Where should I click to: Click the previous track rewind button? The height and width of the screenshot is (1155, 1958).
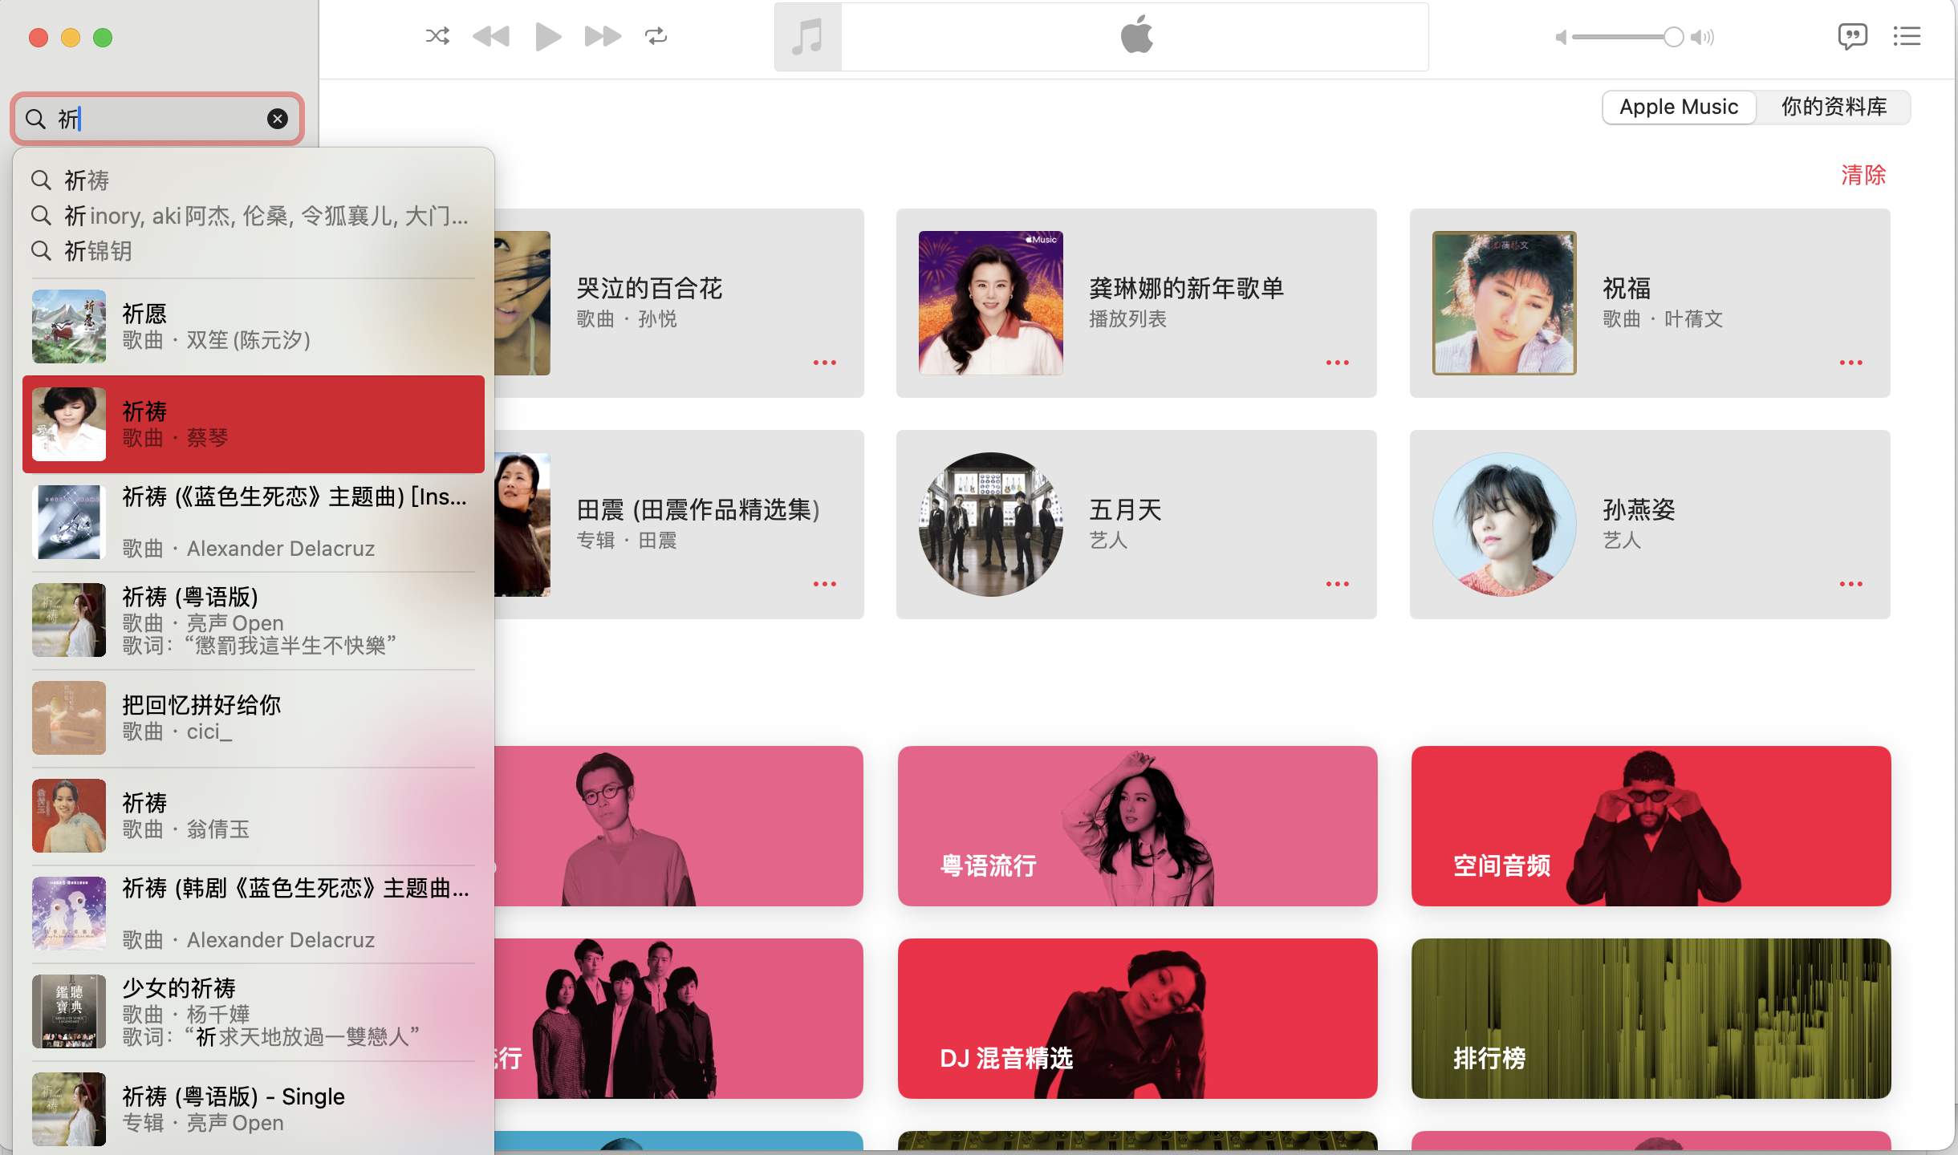[491, 36]
